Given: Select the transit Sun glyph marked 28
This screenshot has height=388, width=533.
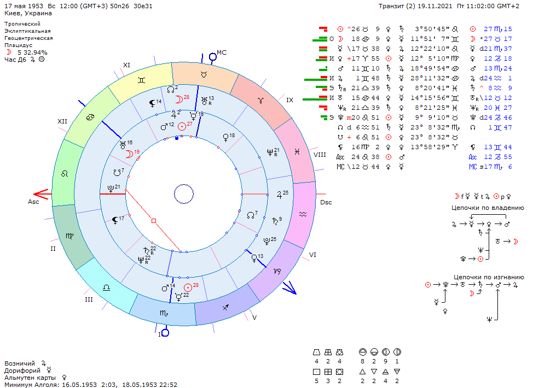Looking at the screenshot, I should 188,288.
